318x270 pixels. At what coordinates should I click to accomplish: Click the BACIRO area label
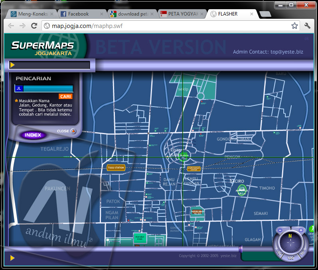[237, 181]
